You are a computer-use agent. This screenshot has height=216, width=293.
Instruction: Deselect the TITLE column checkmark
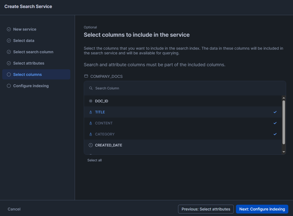[275, 112]
